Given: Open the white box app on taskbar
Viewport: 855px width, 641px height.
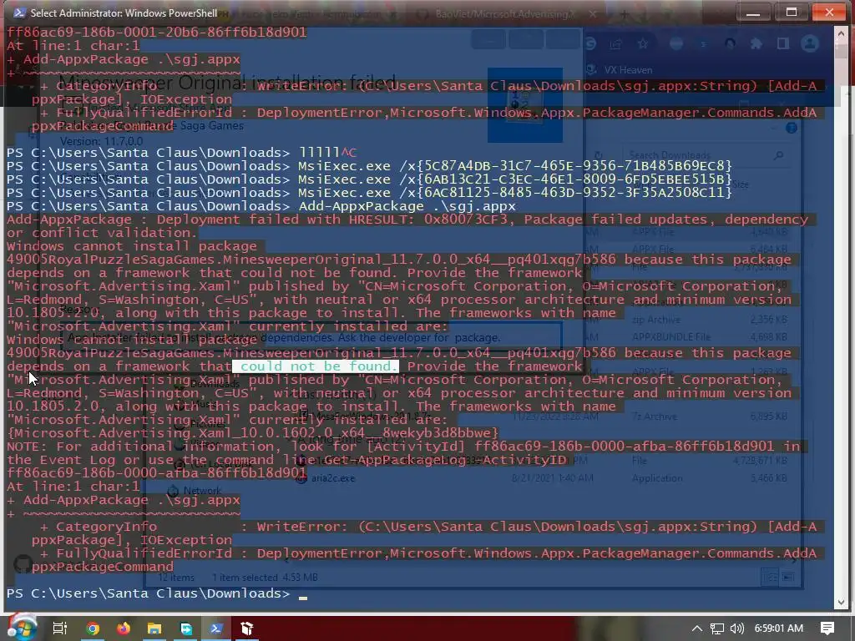Looking at the screenshot, I should (x=247, y=628).
